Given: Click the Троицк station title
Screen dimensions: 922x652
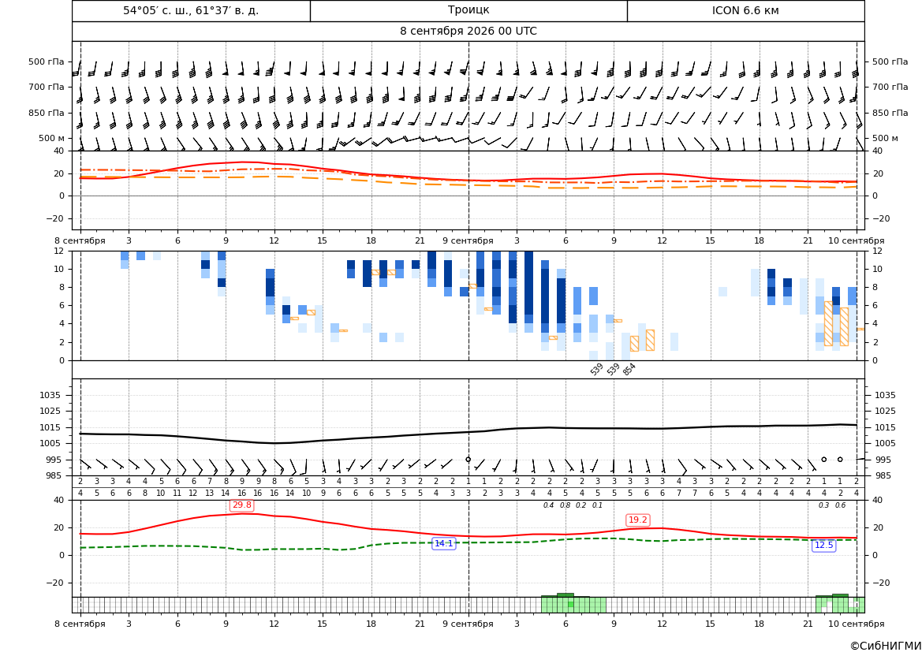Looking at the screenshot, I should coord(468,10).
